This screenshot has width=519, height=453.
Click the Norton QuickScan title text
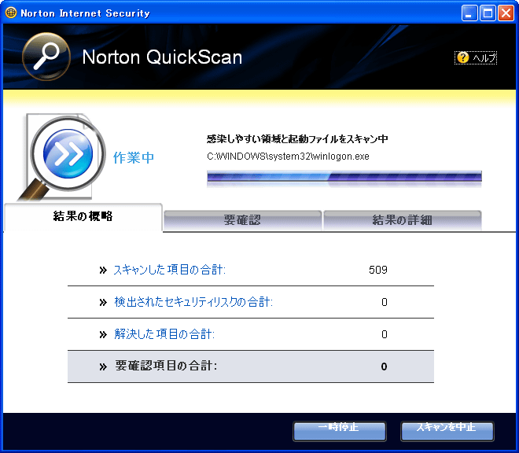point(162,57)
